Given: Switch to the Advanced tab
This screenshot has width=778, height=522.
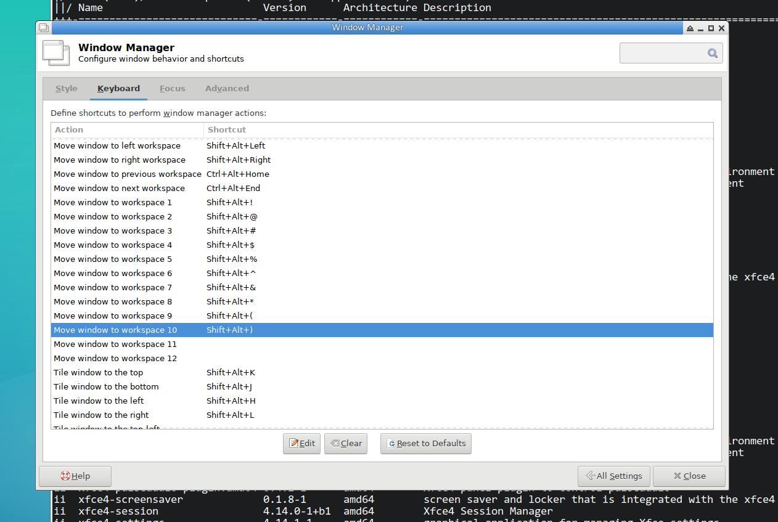Looking at the screenshot, I should [x=227, y=89].
